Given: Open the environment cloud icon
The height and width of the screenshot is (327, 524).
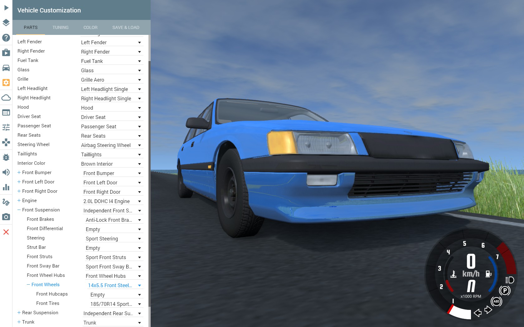Looking at the screenshot, I should 6,97.
